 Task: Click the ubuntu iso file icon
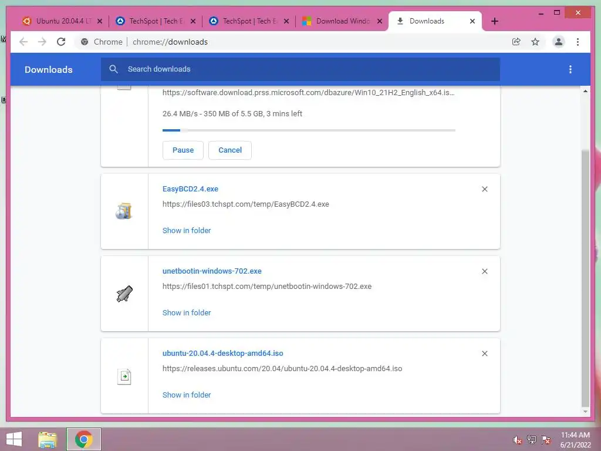124,376
